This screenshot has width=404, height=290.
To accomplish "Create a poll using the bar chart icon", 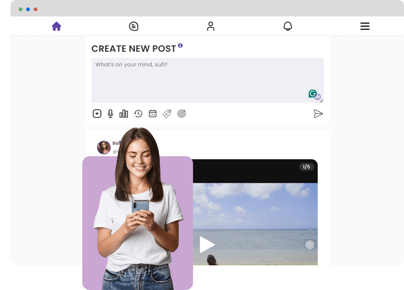I will pyautogui.click(x=124, y=113).
